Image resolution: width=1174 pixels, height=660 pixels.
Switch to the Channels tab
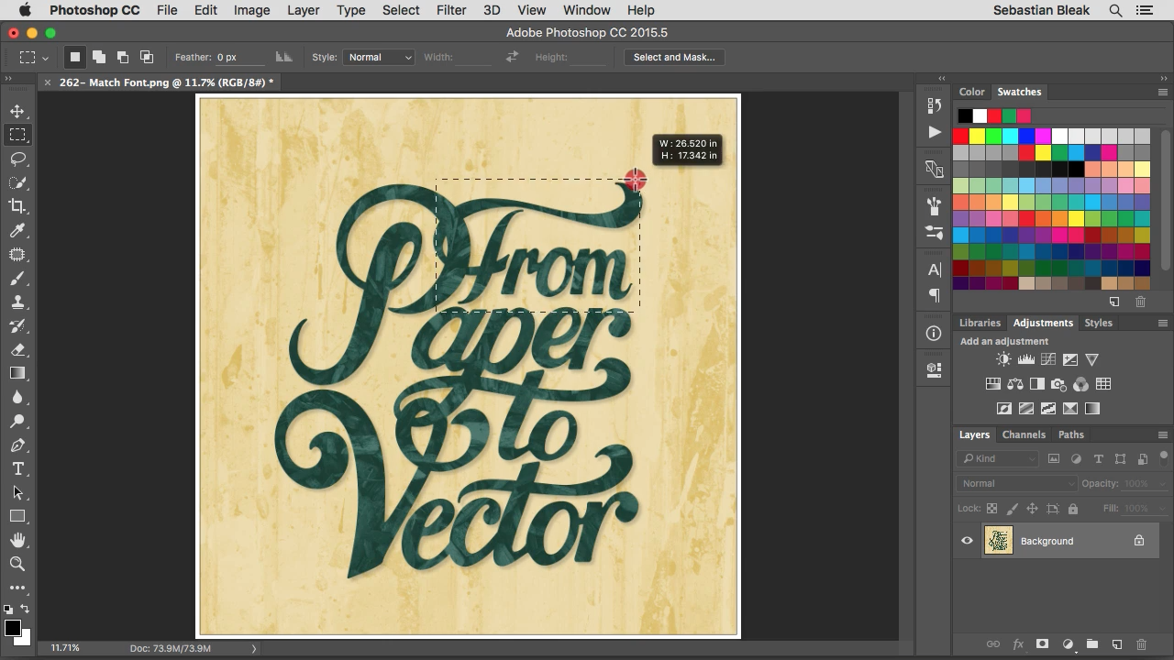(x=1024, y=434)
